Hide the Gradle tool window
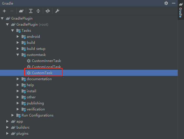Image resolution: width=184 pixels, height=139 pixels. click(174, 3)
